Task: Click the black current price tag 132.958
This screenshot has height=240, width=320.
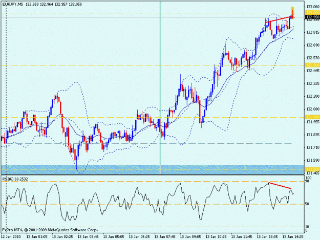Action: pos(312,17)
